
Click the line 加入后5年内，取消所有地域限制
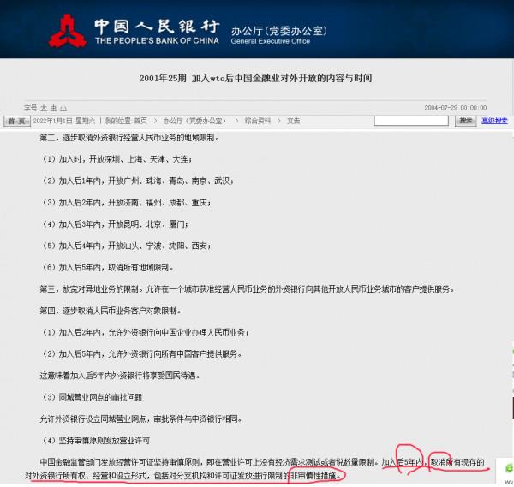pyautogui.click(x=108, y=268)
